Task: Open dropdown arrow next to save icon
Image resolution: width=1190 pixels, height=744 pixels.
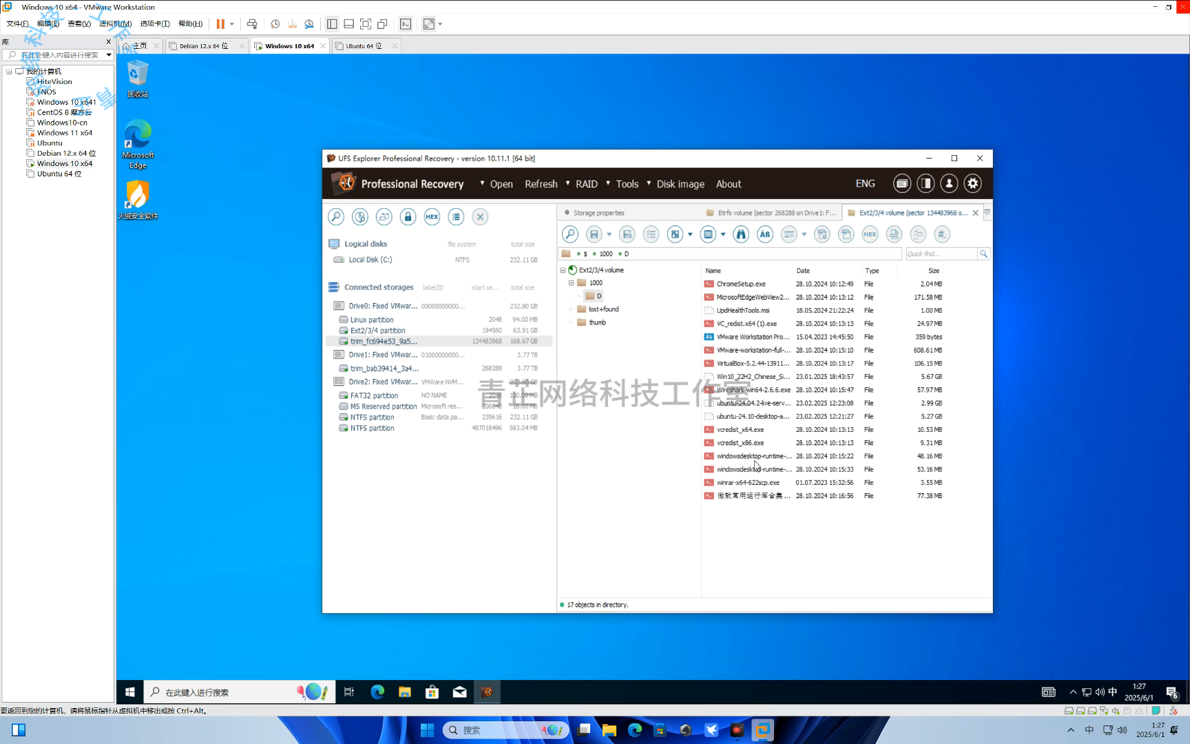Action: pyautogui.click(x=609, y=235)
